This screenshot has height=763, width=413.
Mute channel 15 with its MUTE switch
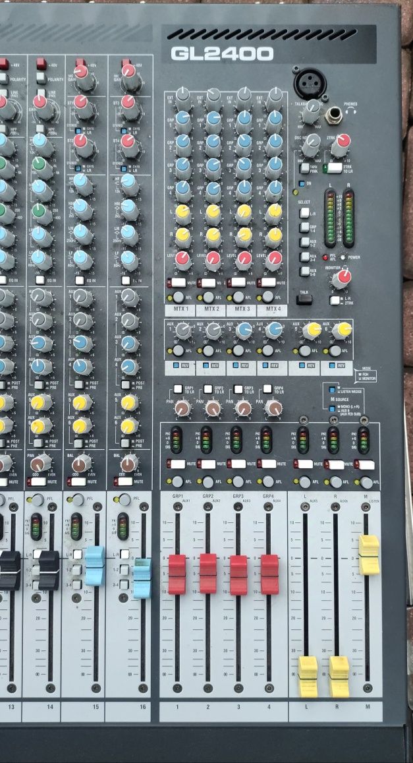78,482
